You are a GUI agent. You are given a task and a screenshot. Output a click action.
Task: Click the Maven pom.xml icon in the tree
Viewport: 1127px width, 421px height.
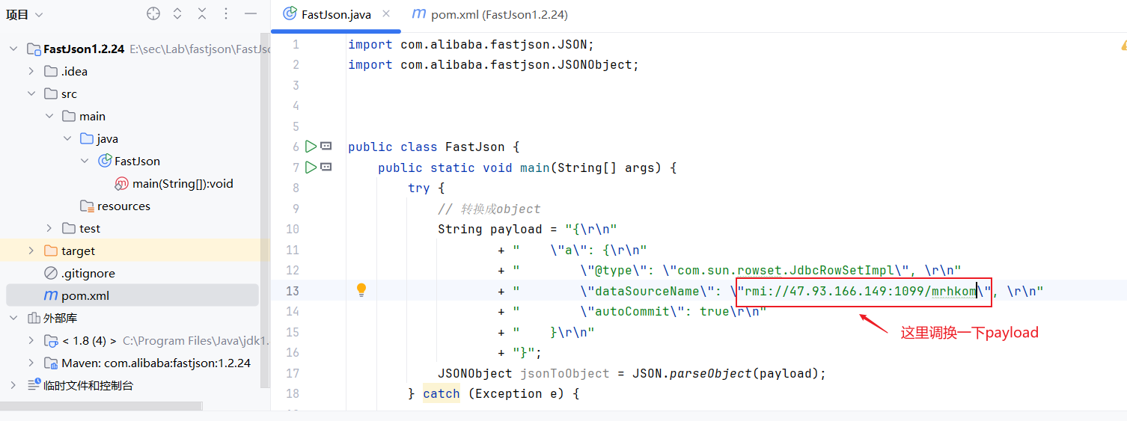[x=51, y=295]
